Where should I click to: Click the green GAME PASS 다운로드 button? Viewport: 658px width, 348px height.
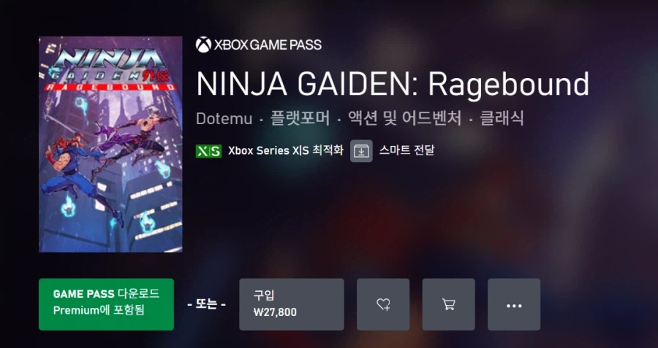pyautogui.click(x=106, y=304)
